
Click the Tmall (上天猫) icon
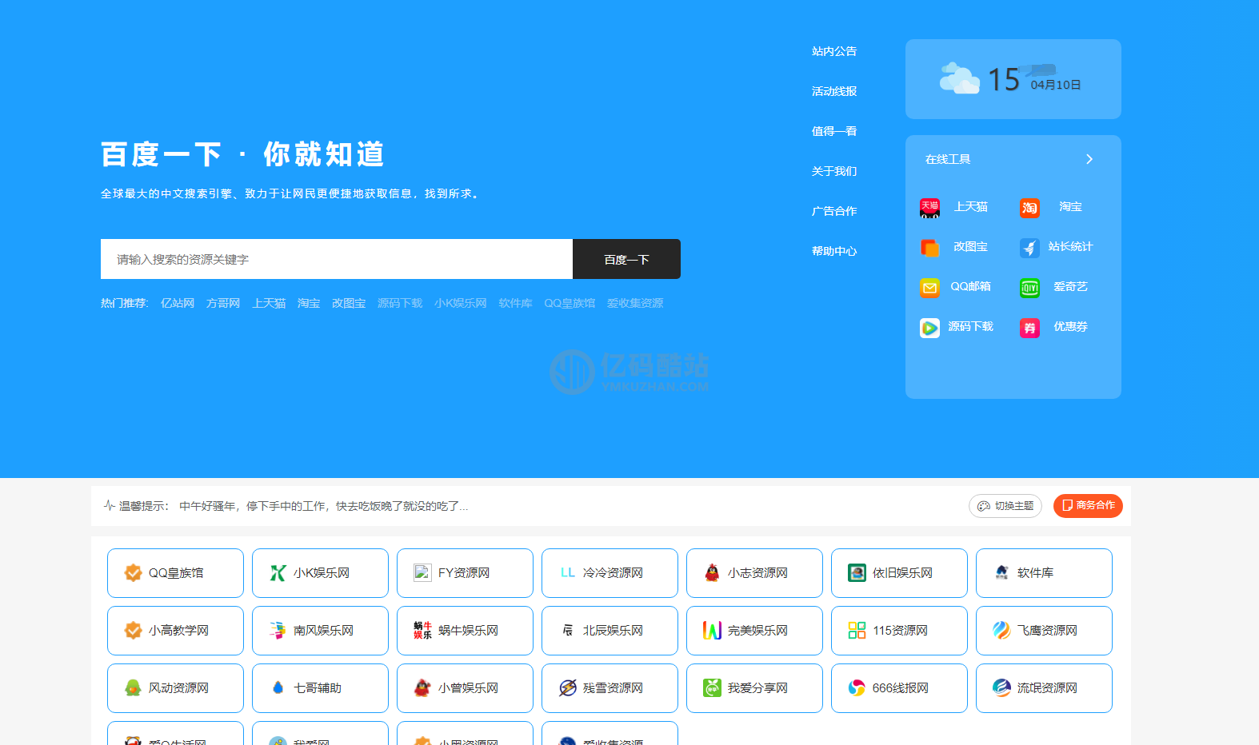[929, 208]
